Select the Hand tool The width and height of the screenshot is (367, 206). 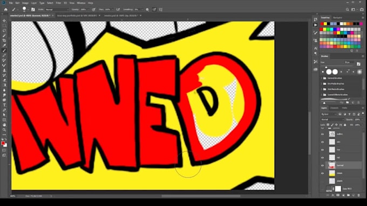4,125
